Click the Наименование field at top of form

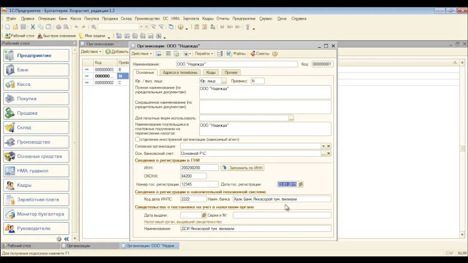tap(237, 64)
